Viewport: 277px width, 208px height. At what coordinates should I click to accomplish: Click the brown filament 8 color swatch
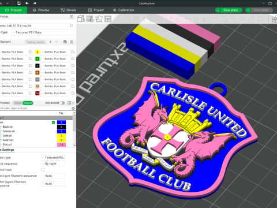tap(38, 72)
